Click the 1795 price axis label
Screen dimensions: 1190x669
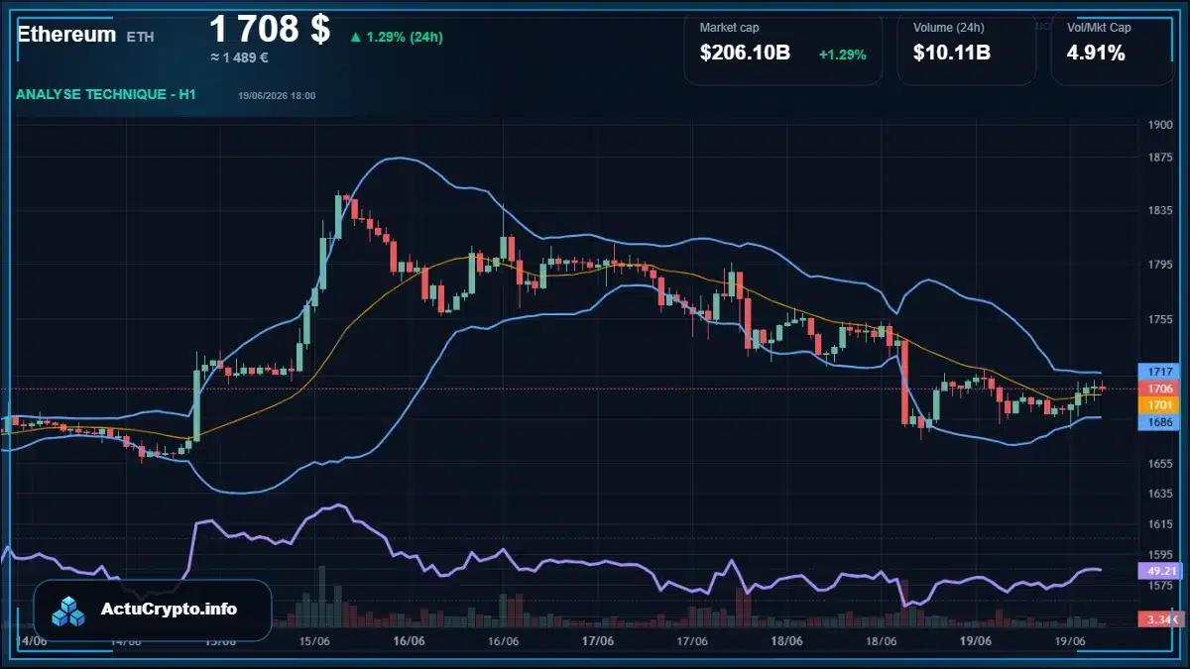click(x=1160, y=265)
